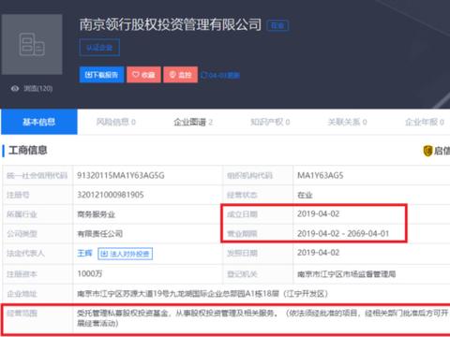
Task: Open the 企业图谱 tab
Action: [x=193, y=122]
